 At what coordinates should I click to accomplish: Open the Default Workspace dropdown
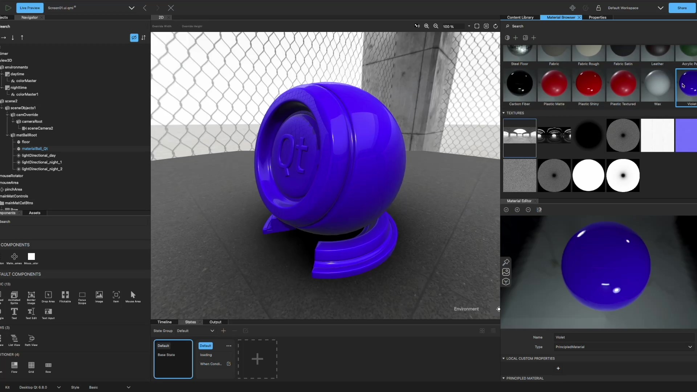point(660,8)
